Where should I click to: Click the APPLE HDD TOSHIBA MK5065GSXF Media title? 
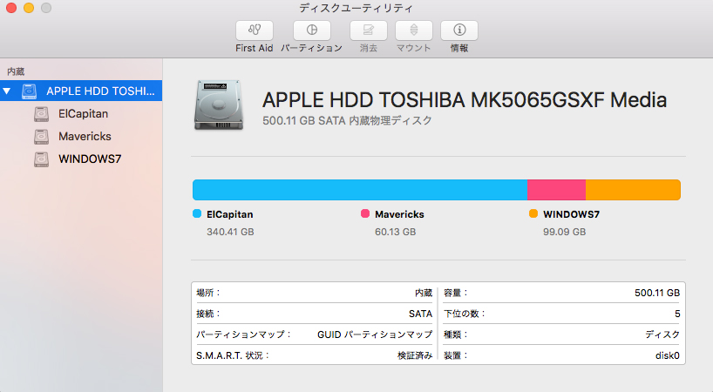(465, 100)
